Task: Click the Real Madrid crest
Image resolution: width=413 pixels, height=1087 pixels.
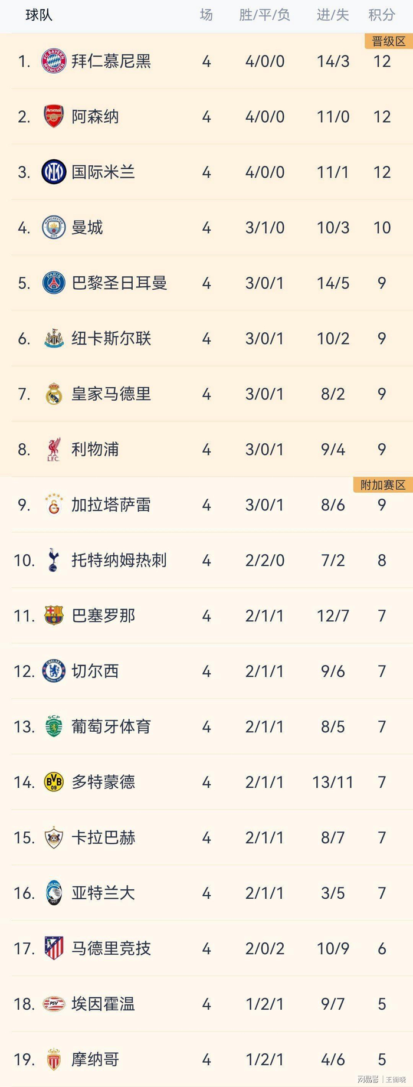Action: click(x=54, y=394)
